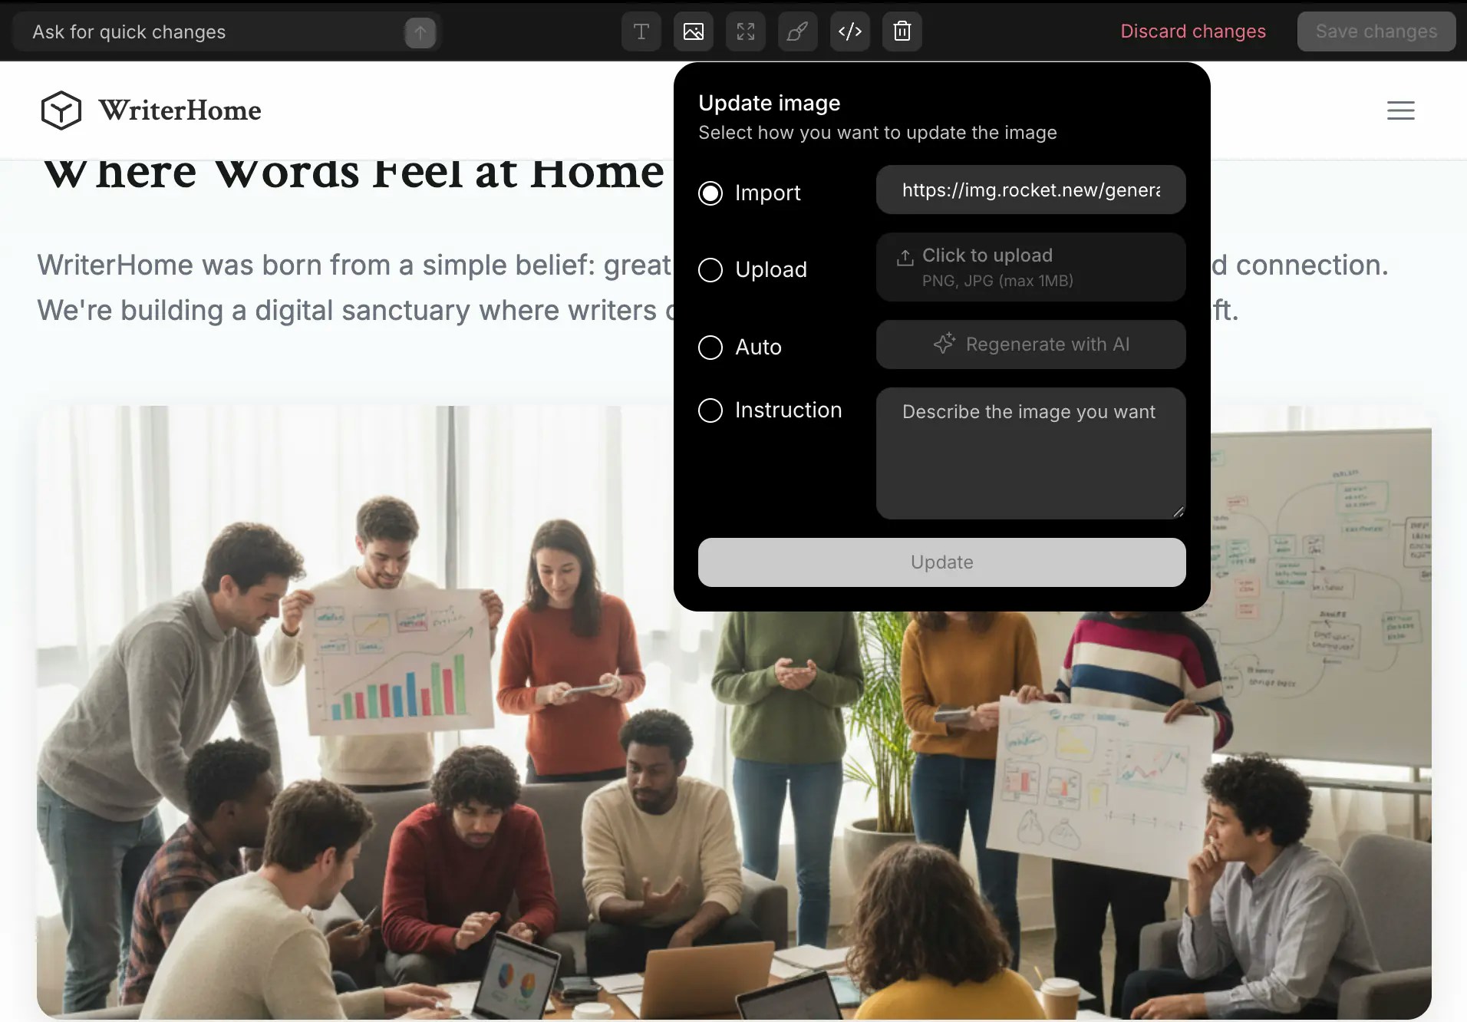The height and width of the screenshot is (1022, 1467).
Task: Click the fullscreen expand icon
Action: [744, 31]
